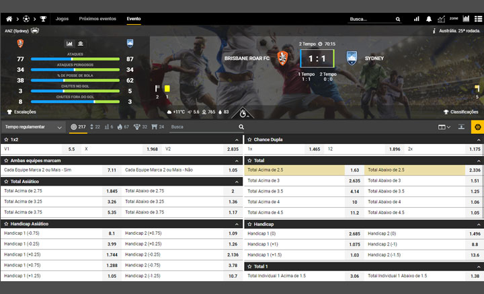The width and height of the screenshot is (484, 294).
Task: Favorite the Total market star
Action: coord(249,161)
